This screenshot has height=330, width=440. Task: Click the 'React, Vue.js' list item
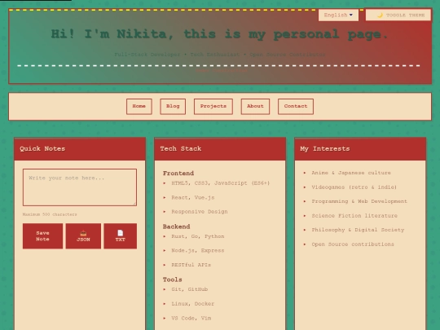click(193, 197)
